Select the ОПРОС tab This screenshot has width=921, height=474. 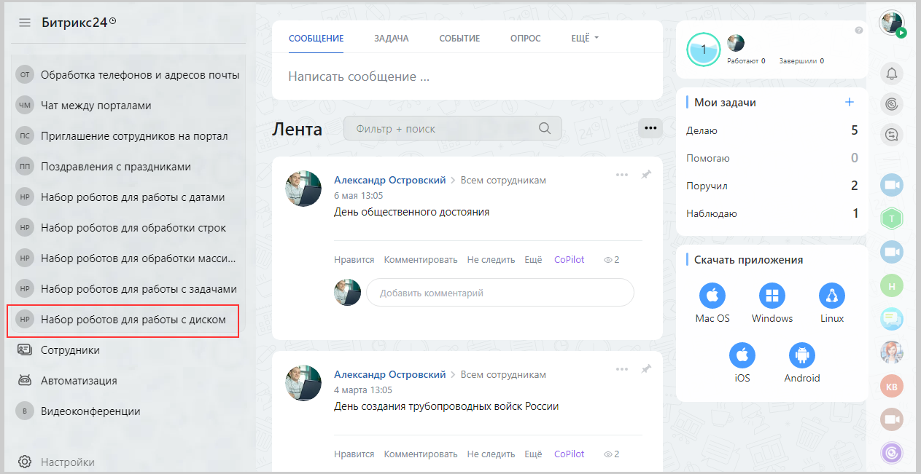tap(525, 39)
